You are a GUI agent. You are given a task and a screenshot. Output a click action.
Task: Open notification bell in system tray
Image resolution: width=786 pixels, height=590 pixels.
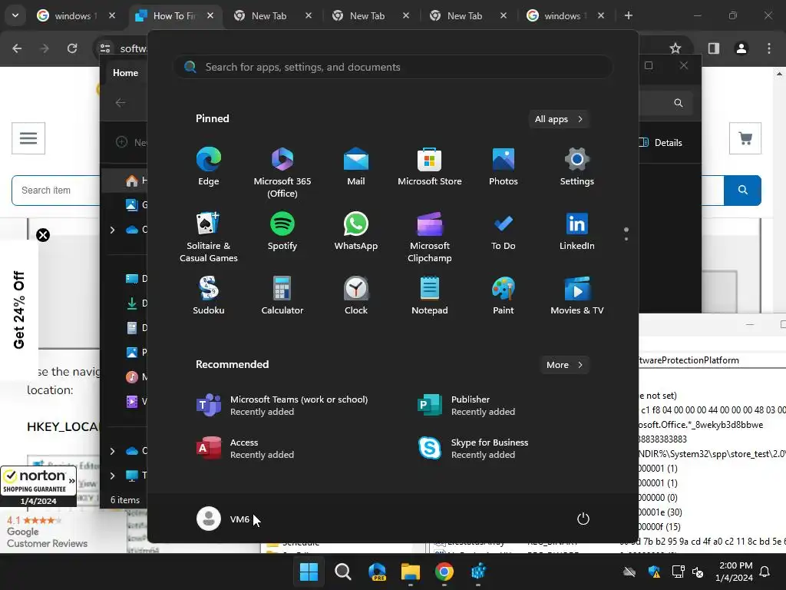[765, 572]
